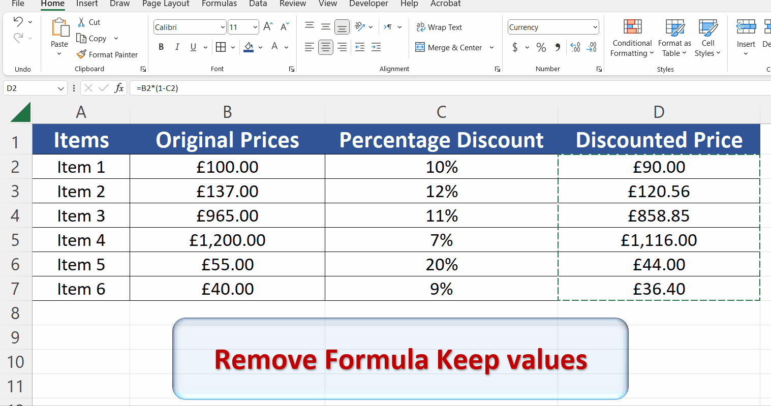Cut the selected cells
The width and height of the screenshot is (771, 406).
click(89, 22)
